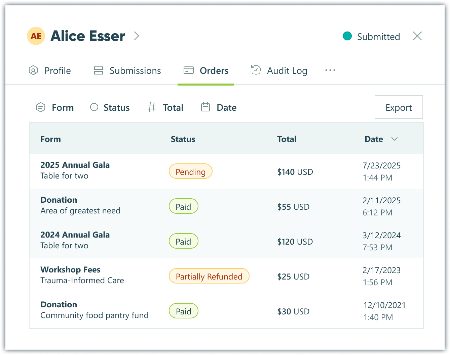Sort by the Form column header

(51, 139)
